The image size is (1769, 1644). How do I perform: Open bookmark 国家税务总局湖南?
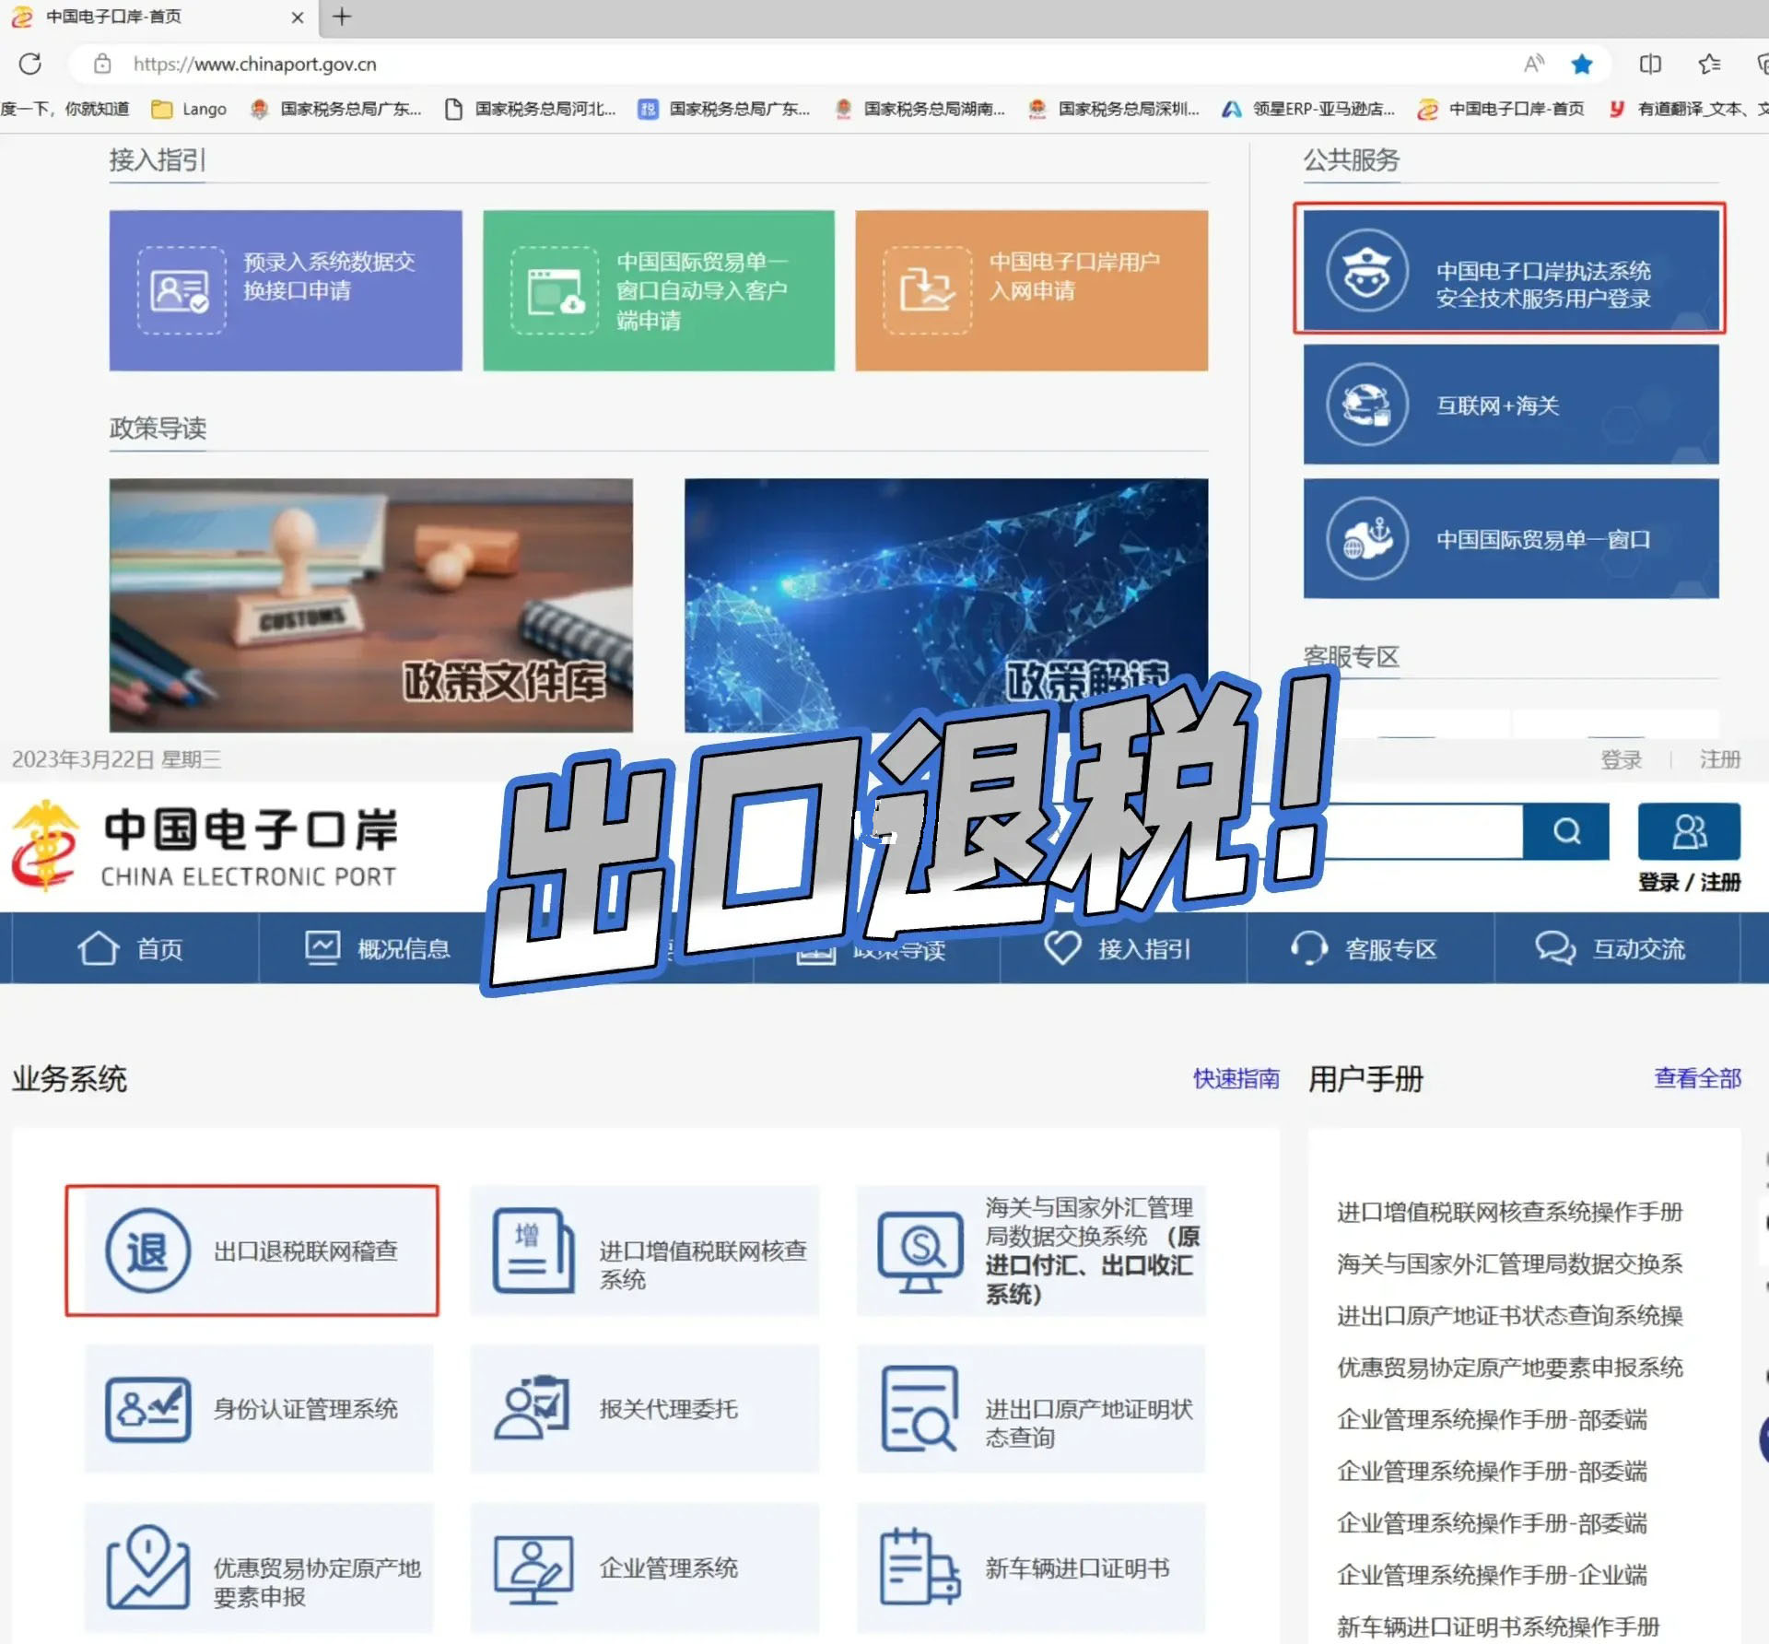pyautogui.click(x=919, y=109)
